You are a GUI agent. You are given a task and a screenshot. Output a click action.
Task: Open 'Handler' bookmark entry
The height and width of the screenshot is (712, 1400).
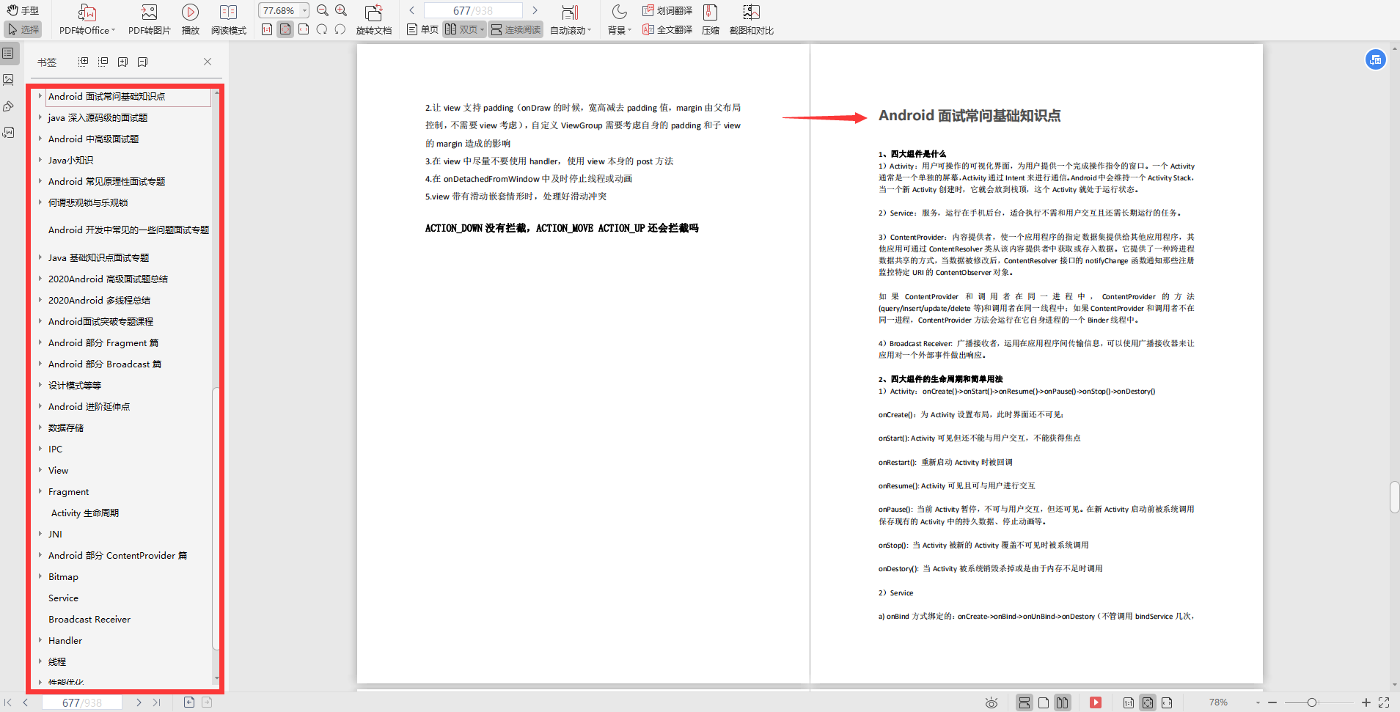[x=65, y=640]
